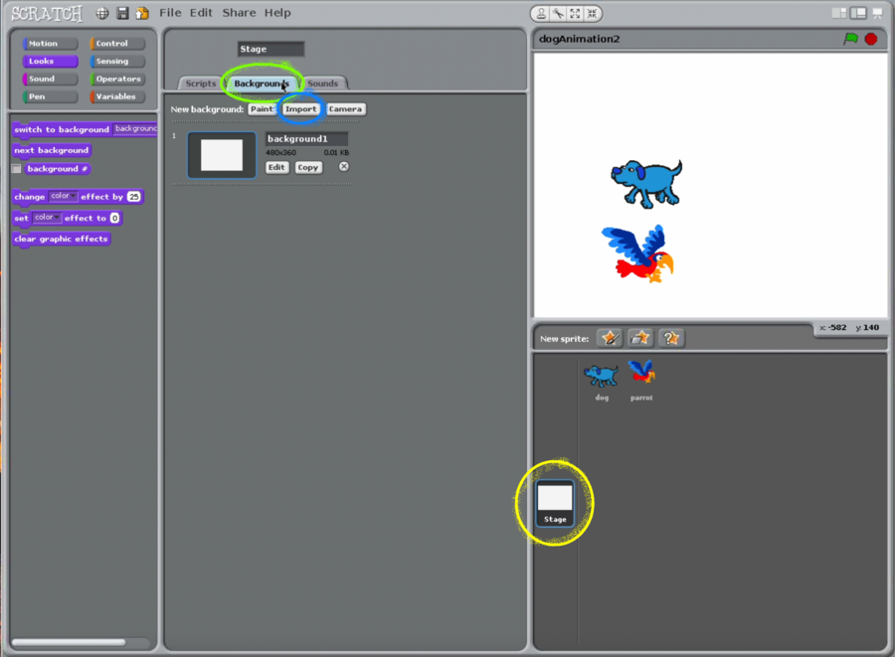Delete background1 with the X button

pyautogui.click(x=344, y=167)
